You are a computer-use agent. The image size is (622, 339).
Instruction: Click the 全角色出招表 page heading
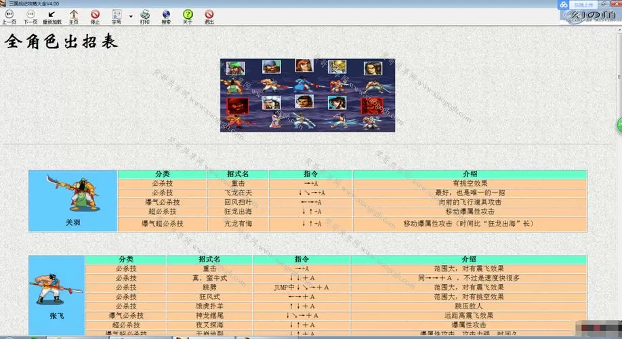tap(62, 41)
